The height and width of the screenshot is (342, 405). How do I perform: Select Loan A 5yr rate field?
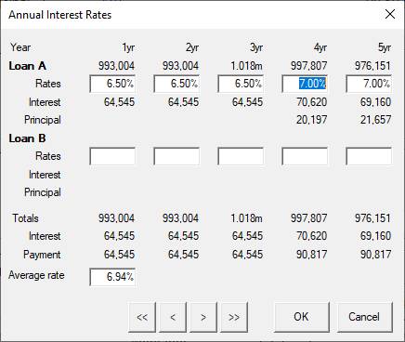(x=369, y=84)
